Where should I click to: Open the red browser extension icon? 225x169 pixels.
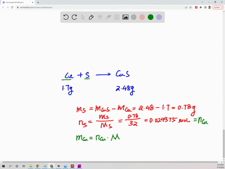(x=196, y=8)
